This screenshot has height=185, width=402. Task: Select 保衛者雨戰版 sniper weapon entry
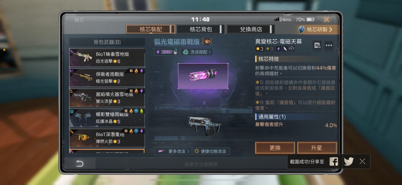pos(107,78)
